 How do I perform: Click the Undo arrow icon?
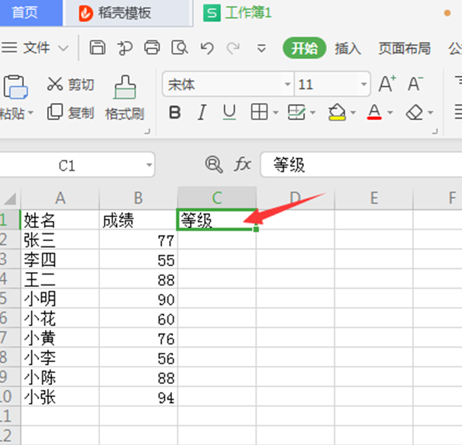(207, 48)
